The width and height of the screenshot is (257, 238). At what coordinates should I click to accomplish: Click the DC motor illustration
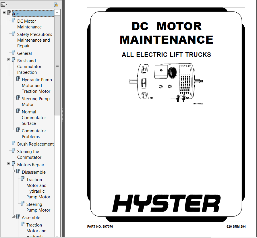pyautogui.click(x=166, y=82)
